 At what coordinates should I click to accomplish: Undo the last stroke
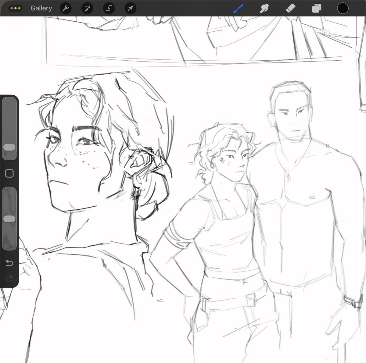(x=9, y=263)
